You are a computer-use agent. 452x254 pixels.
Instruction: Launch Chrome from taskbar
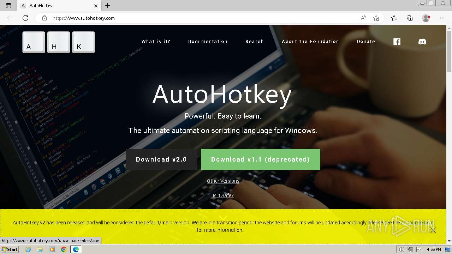click(64, 249)
